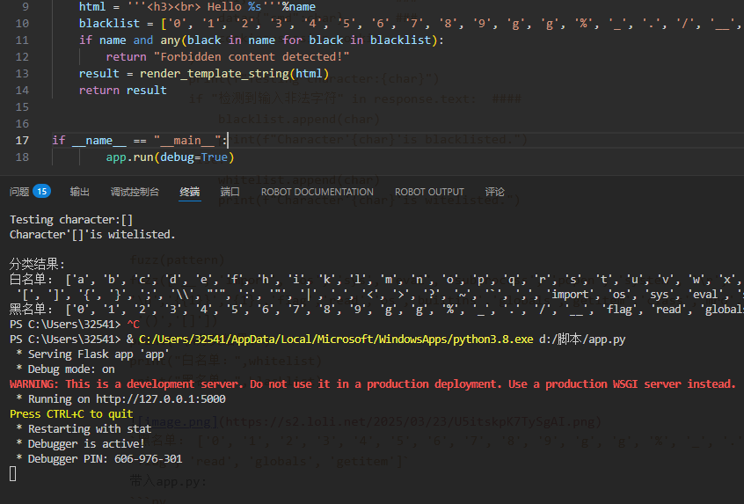Screen dimensions: 744x504
Task: Switch to the 输出 output tab
Action: [80, 192]
